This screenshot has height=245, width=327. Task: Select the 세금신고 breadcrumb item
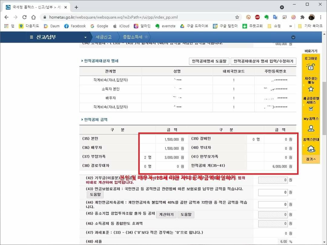point(104,37)
